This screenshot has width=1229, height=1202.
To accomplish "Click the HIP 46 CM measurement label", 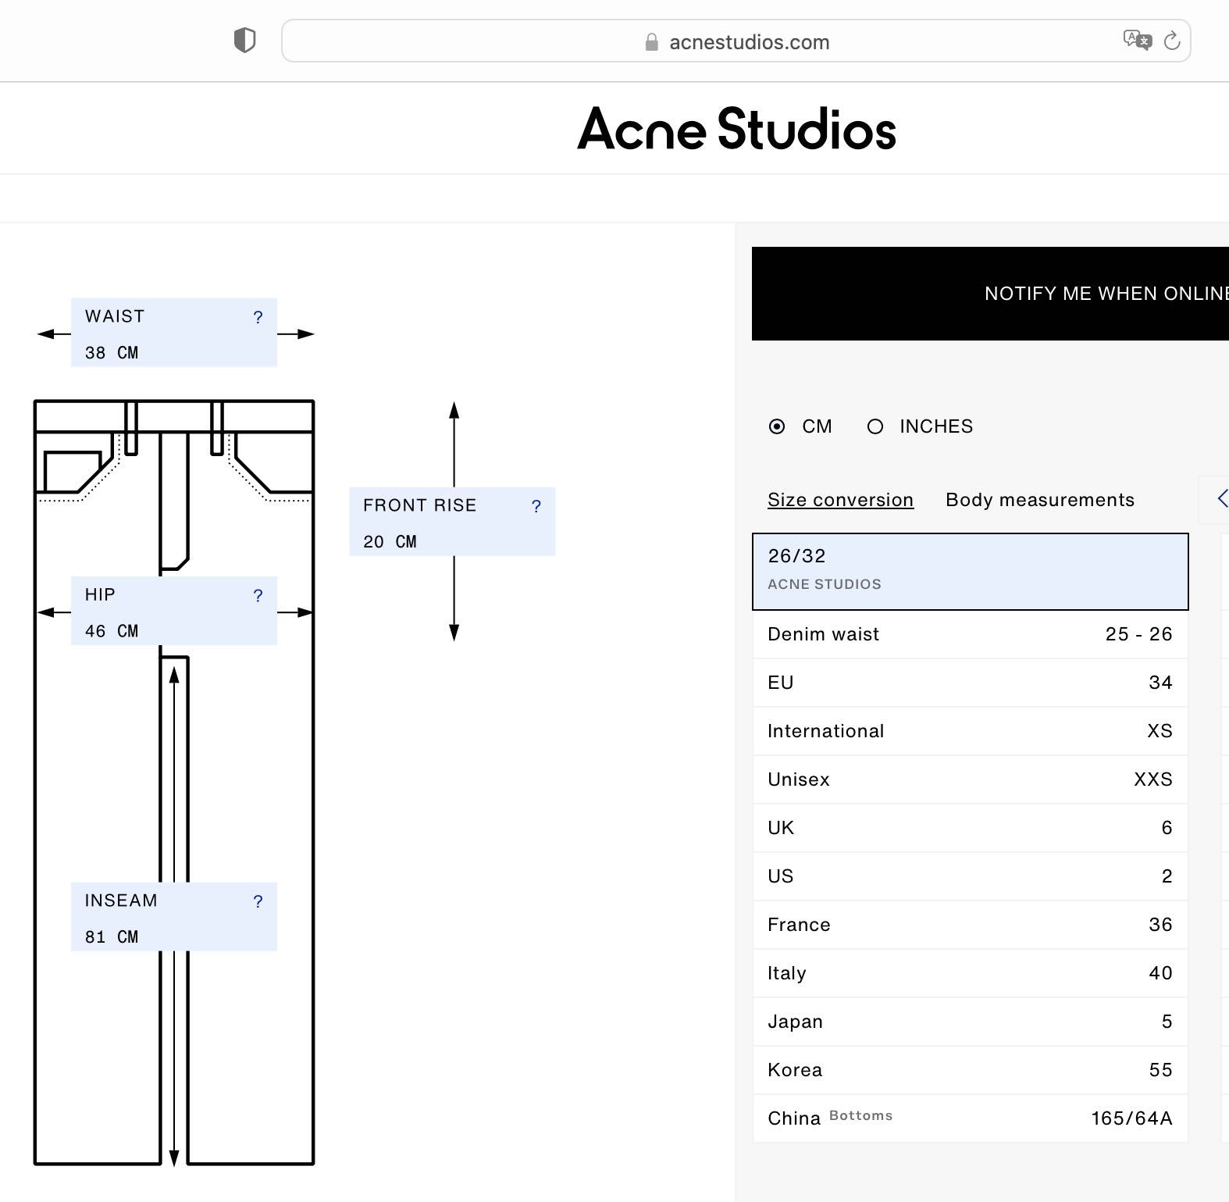I will click(x=174, y=611).
